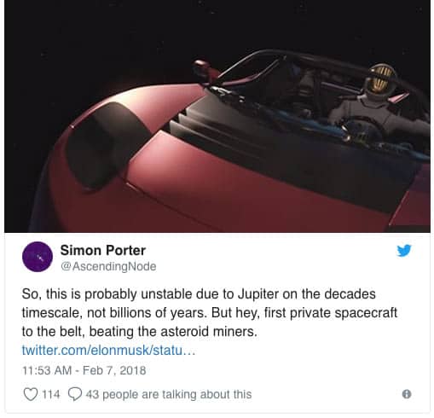
Task: Open Simon Porter's purple profile avatar
Action: [x=38, y=257]
